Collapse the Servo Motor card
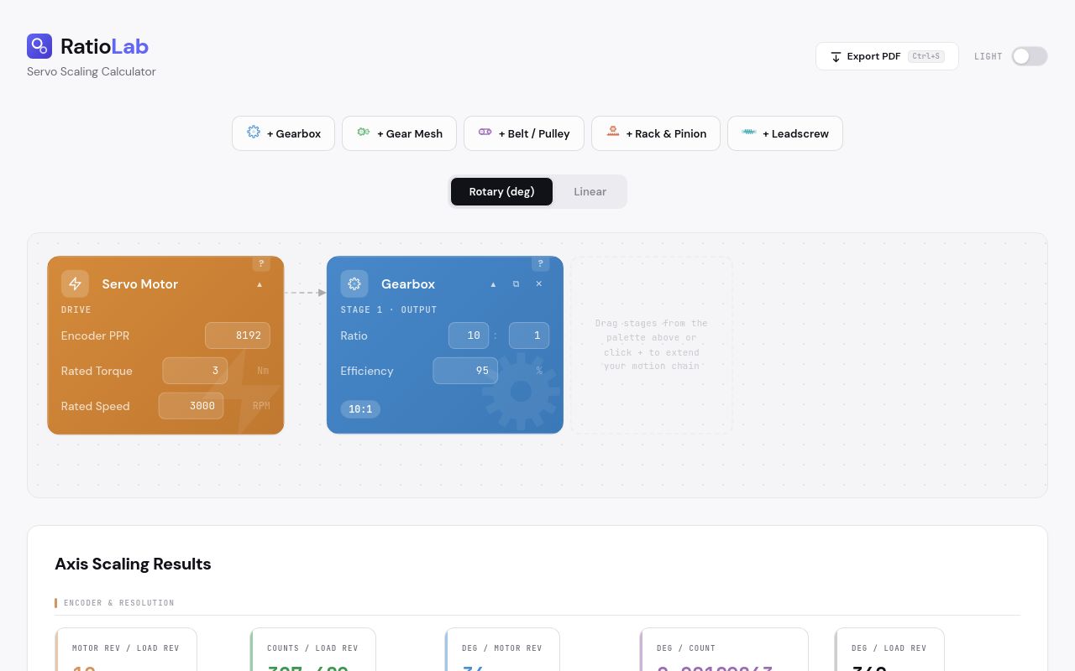The image size is (1075, 671). point(260,284)
